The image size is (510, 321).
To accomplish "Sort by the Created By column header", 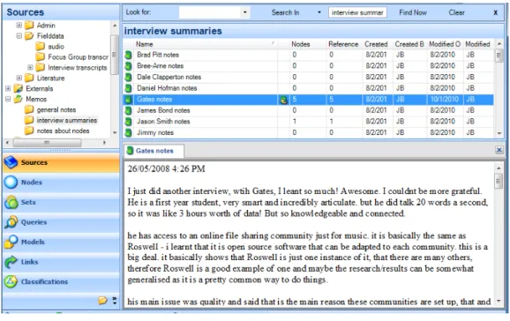I will point(409,44).
